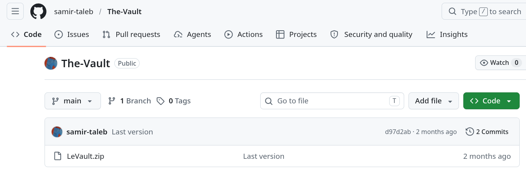Open The-Vault breadcrumb link in header

tap(124, 12)
